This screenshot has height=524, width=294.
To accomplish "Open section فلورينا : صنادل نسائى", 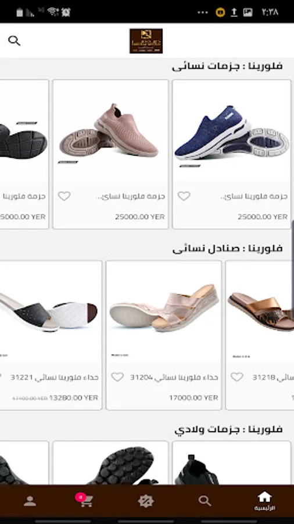I will [x=227, y=248].
